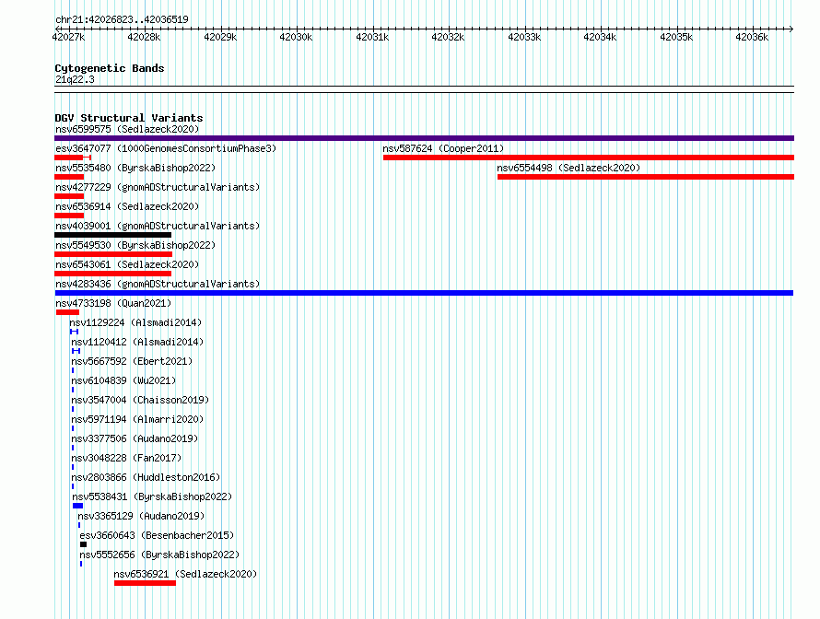This screenshot has height=619, width=820.
Task: Click the ruler's right arrow end
Action: click(x=791, y=29)
